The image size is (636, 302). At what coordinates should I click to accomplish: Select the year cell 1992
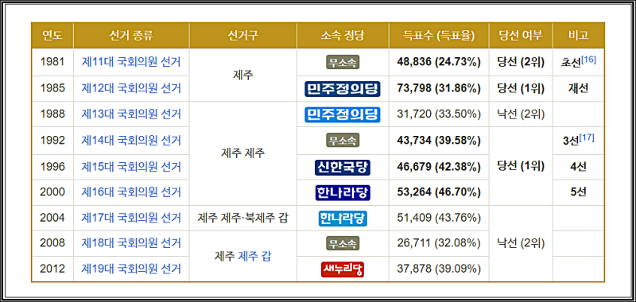tap(52, 140)
